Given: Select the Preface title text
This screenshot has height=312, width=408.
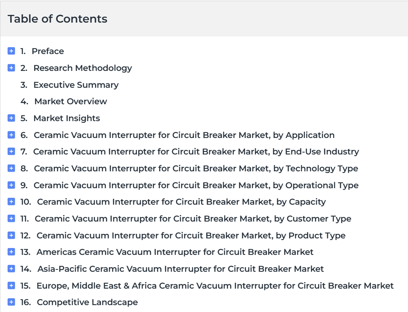Looking at the screenshot, I should tap(48, 51).
